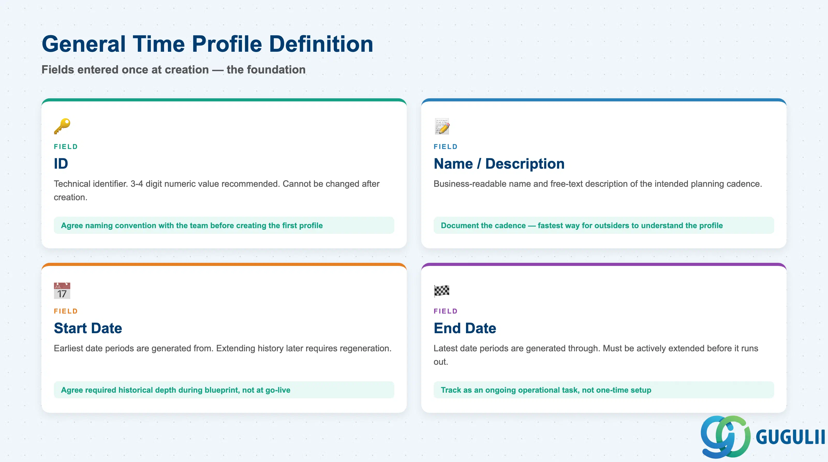Click the Gugulii swirl logo
The width and height of the screenshot is (828, 462).
pos(725,436)
